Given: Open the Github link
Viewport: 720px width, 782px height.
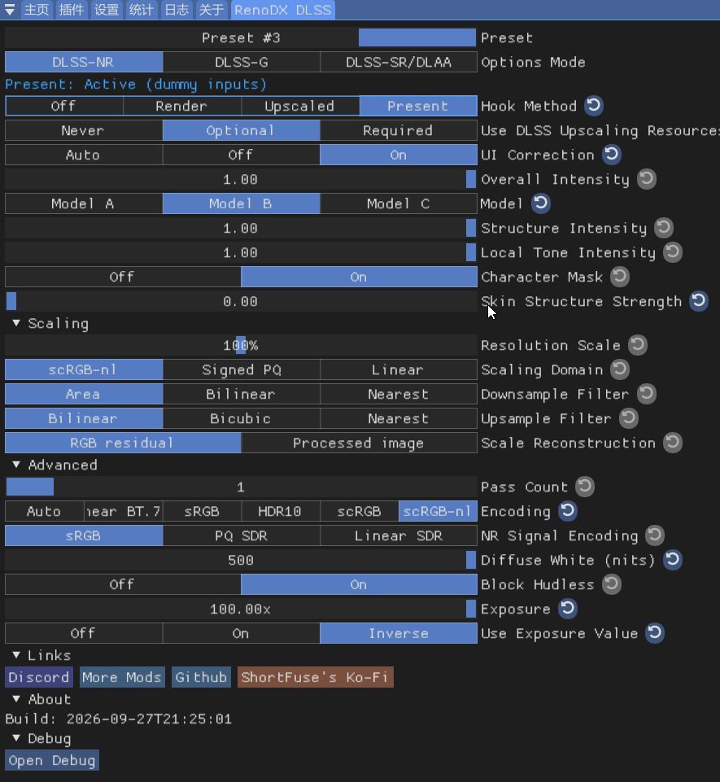Looking at the screenshot, I should click(x=201, y=677).
